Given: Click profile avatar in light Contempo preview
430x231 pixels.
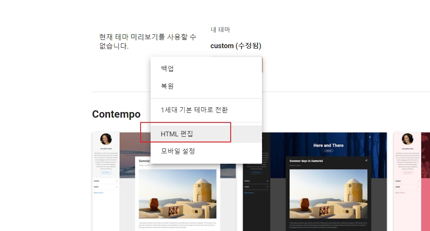Looking at the screenshot, I should pyautogui.click(x=106, y=139).
